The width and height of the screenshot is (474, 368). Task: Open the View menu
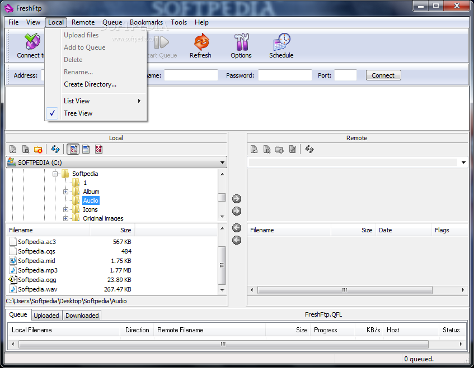tap(33, 22)
